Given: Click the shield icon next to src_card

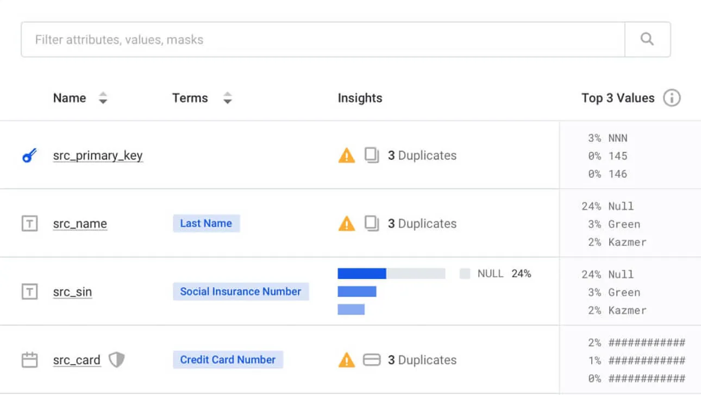Looking at the screenshot, I should tap(116, 360).
